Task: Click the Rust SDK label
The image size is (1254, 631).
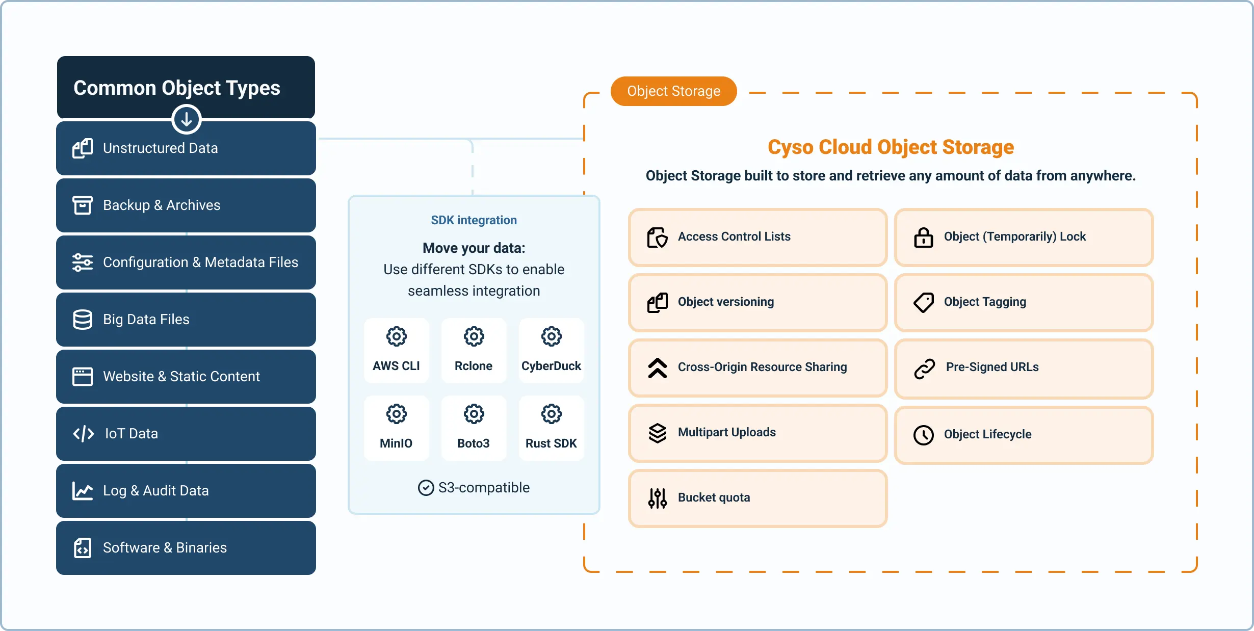Action: pyautogui.click(x=551, y=443)
